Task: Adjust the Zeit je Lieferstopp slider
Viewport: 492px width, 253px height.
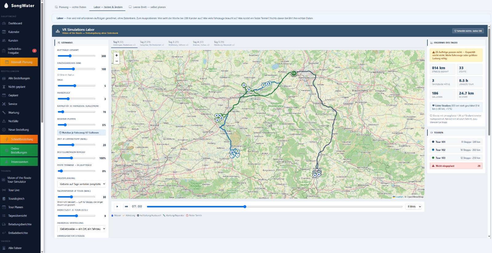Action: pos(77,145)
